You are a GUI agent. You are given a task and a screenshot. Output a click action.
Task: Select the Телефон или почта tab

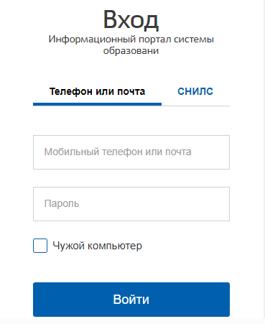coord(97,91)
